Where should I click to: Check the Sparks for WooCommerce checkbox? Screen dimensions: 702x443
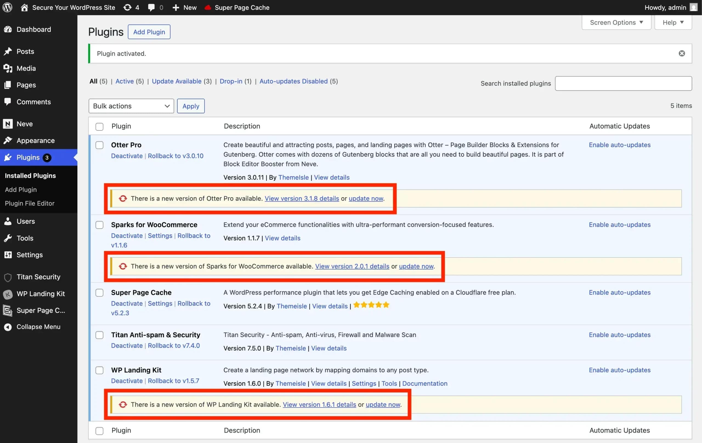pos(100,225)
